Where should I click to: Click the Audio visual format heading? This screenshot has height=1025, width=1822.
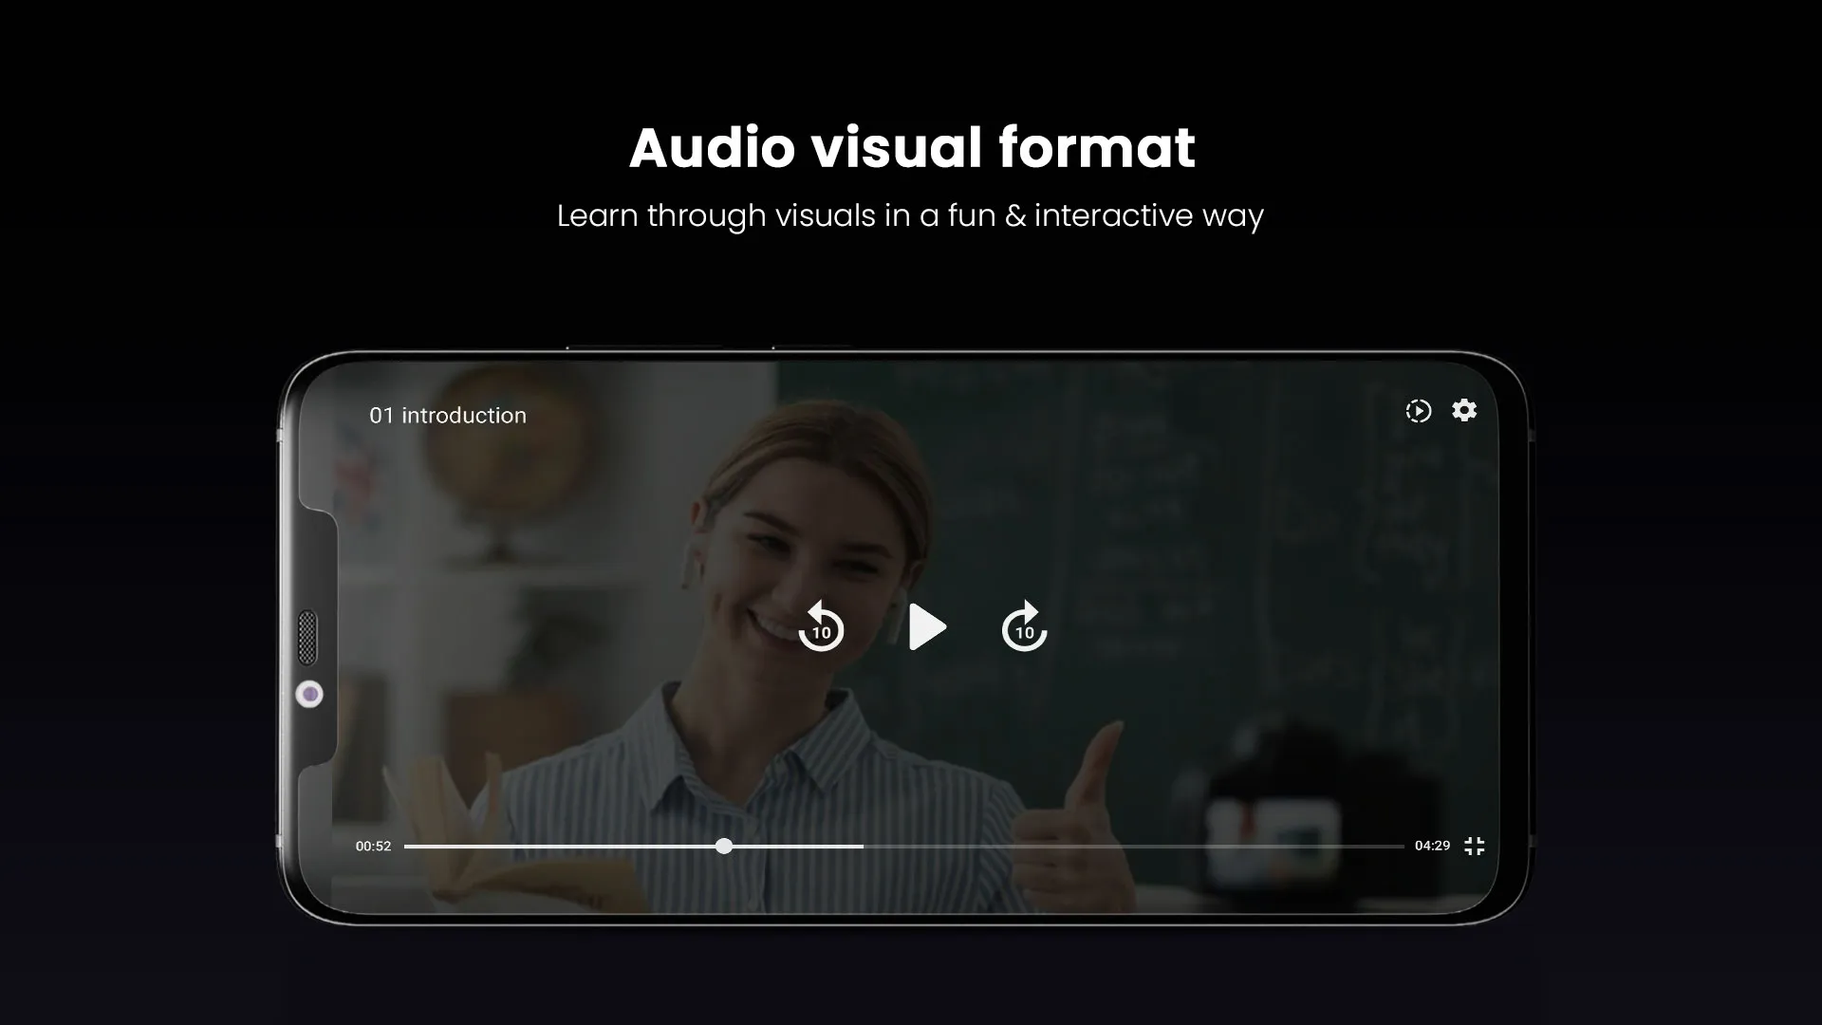[912, 147]
